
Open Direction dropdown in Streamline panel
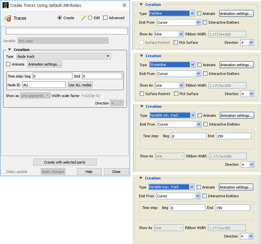tap(247, 94)
